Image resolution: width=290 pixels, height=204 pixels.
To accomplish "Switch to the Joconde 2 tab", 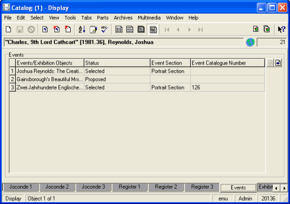I will coord(57,187).
